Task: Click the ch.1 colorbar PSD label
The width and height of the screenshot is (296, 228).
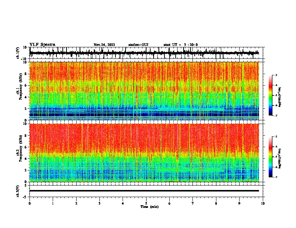Action: pos(280,97)
